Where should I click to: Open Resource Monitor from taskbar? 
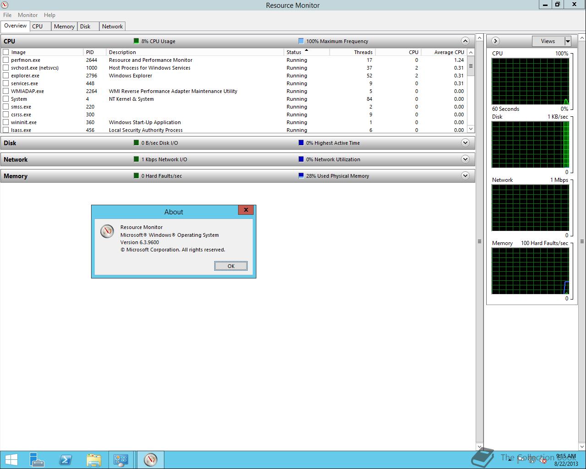(x=150, y=460)
